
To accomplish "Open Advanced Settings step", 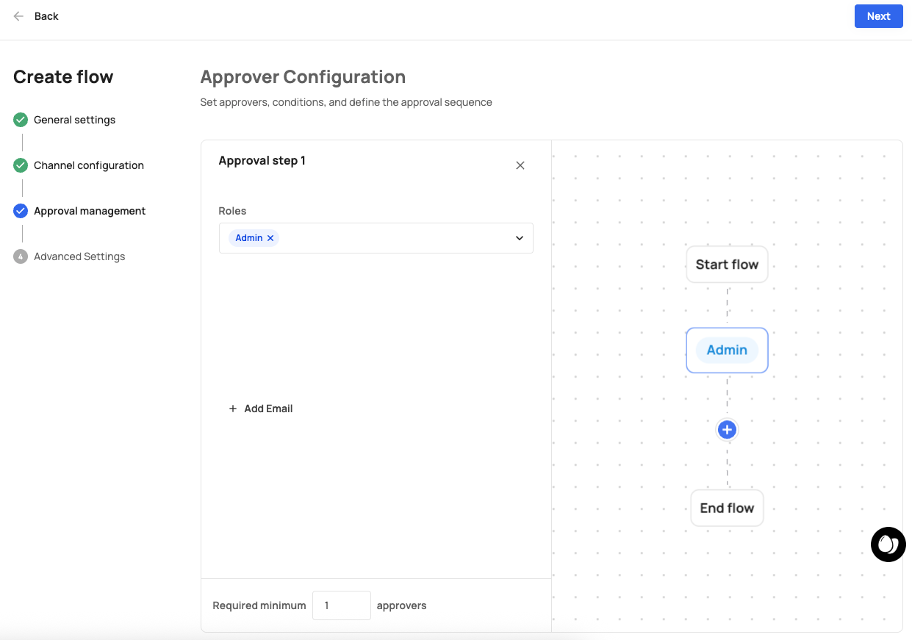I will tap(79, 256).
